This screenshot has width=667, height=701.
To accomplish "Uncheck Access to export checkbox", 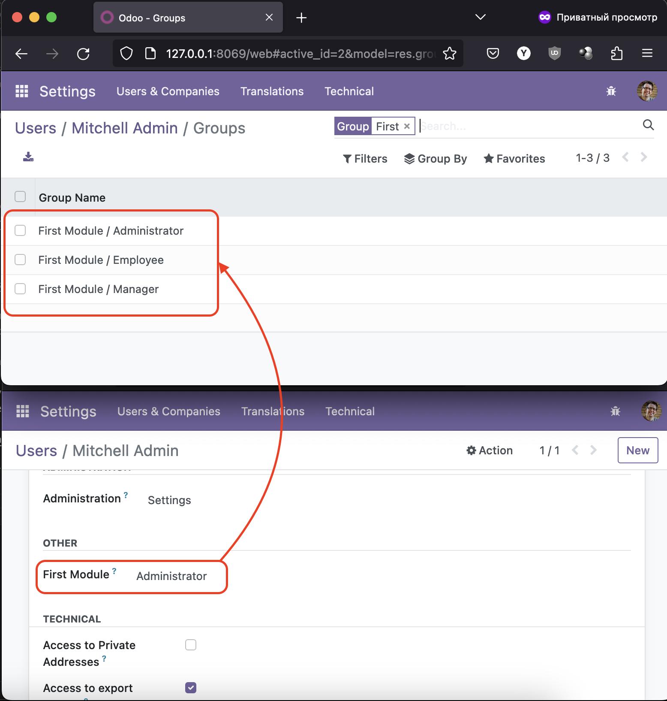I will tap(191, 688).
